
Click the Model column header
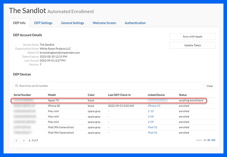(x=52, y=95)
